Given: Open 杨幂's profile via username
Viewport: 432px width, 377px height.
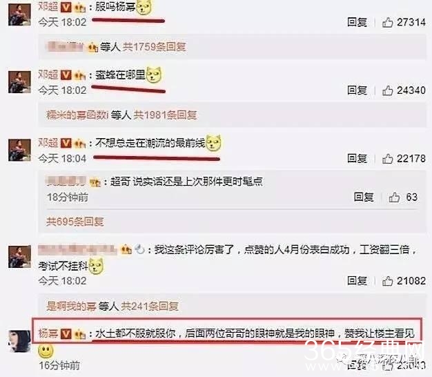Looking at the screenshot, I should (x=48, y=333).
